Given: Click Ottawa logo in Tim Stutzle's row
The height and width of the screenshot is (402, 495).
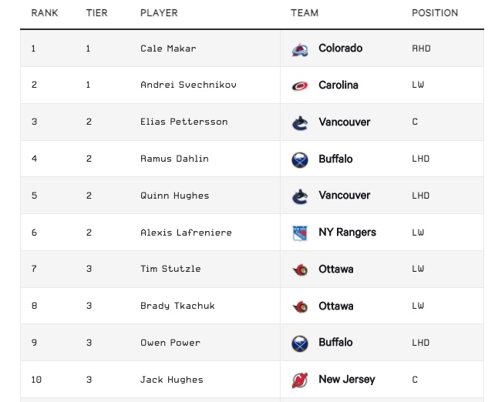Looking at the screenshot, I should [x=300, y=270].
